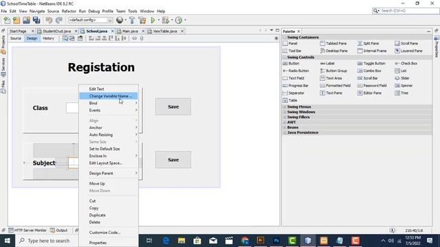The height and width of the screenshot is (247, 440).
Task: Click the Save button beside the Subject field
Action: tap(173, 160)
